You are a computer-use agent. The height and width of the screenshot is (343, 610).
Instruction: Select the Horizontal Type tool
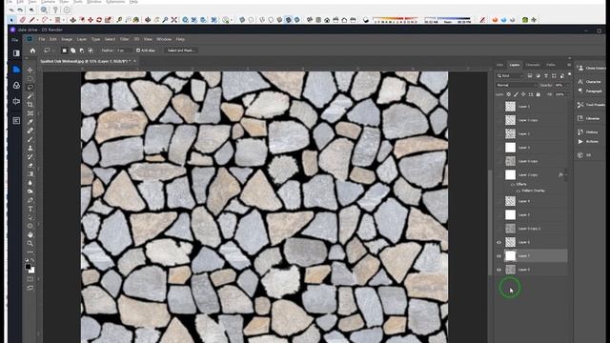(30, 209)
